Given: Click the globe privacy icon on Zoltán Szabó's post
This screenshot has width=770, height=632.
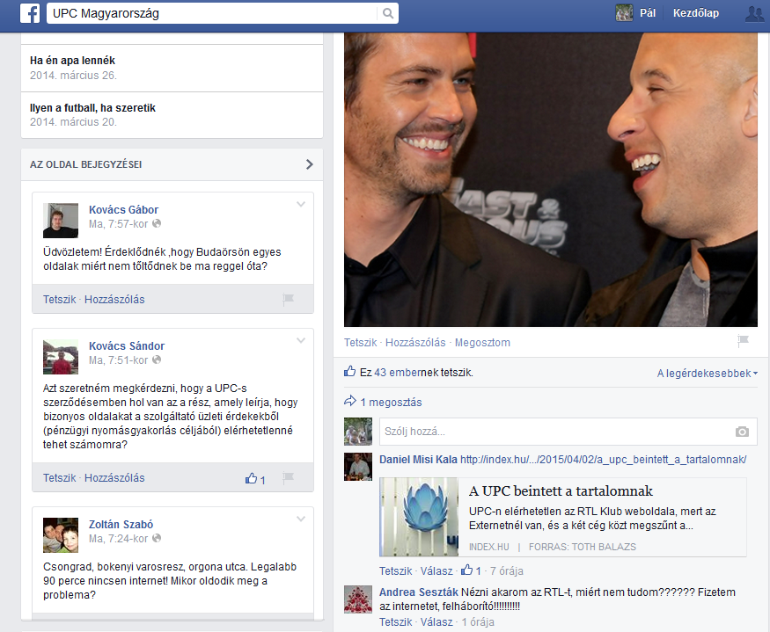Looking at the screenshot, I should (157, 538).
